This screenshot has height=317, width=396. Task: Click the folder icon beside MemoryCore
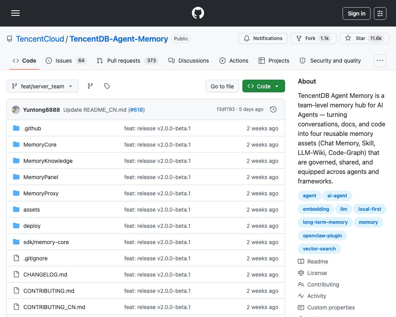[x=16, y=144]
